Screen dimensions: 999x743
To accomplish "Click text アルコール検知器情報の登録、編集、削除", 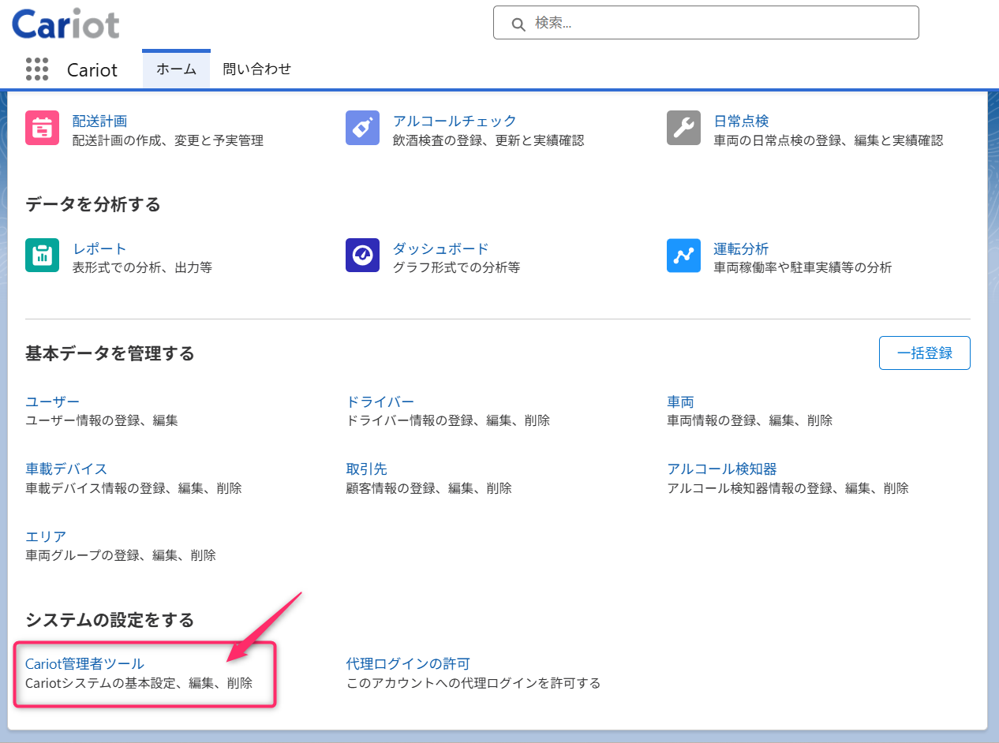I will point(788,489).
